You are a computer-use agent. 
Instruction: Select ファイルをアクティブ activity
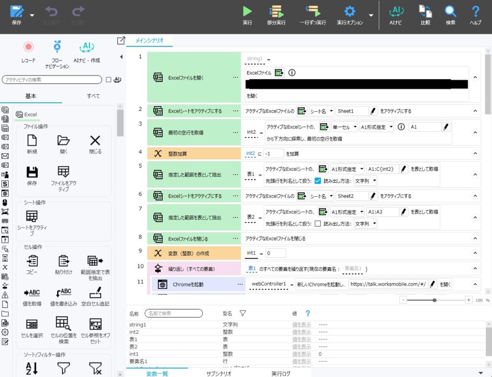(x=63, y=178)
